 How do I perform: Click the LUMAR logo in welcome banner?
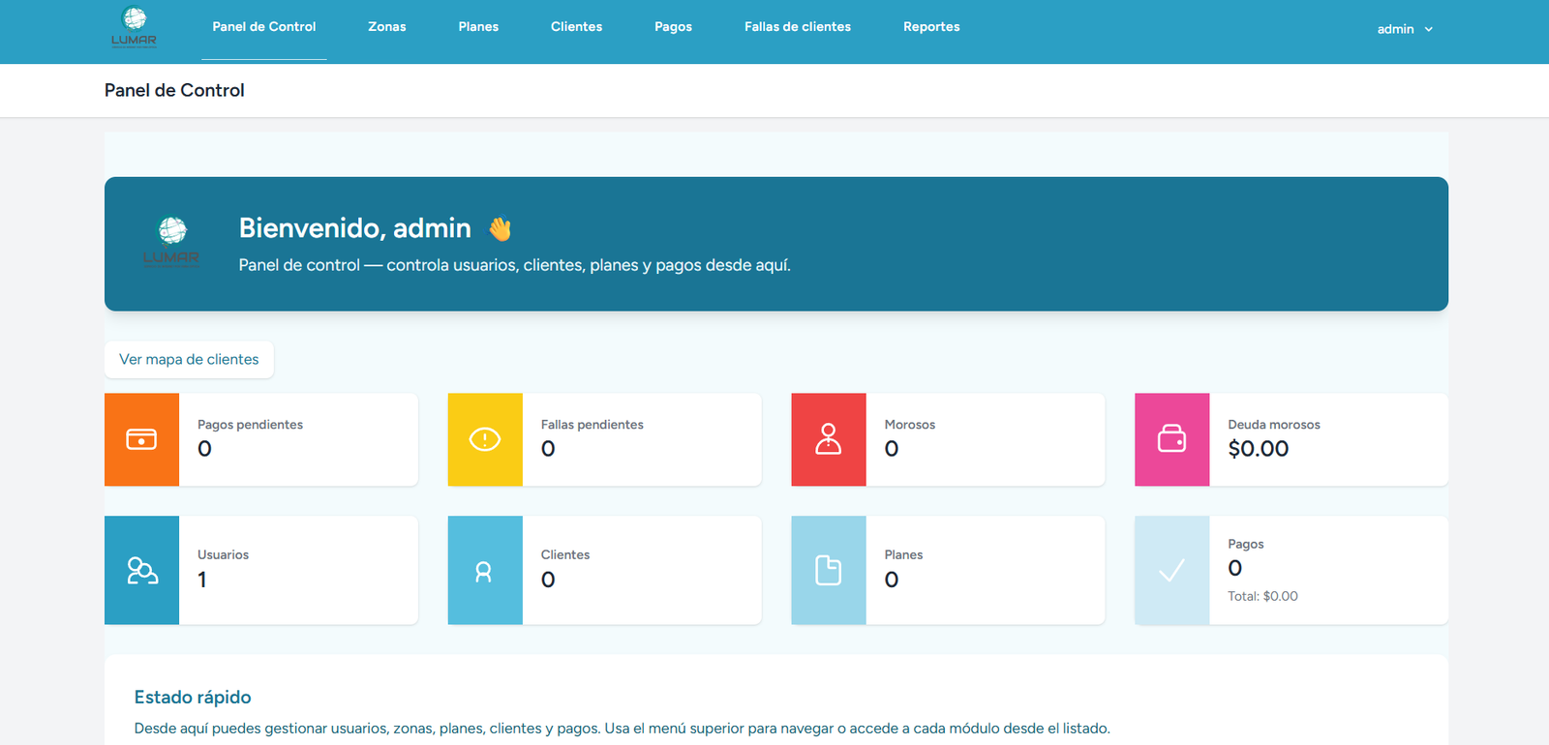(x=171, y=243)
